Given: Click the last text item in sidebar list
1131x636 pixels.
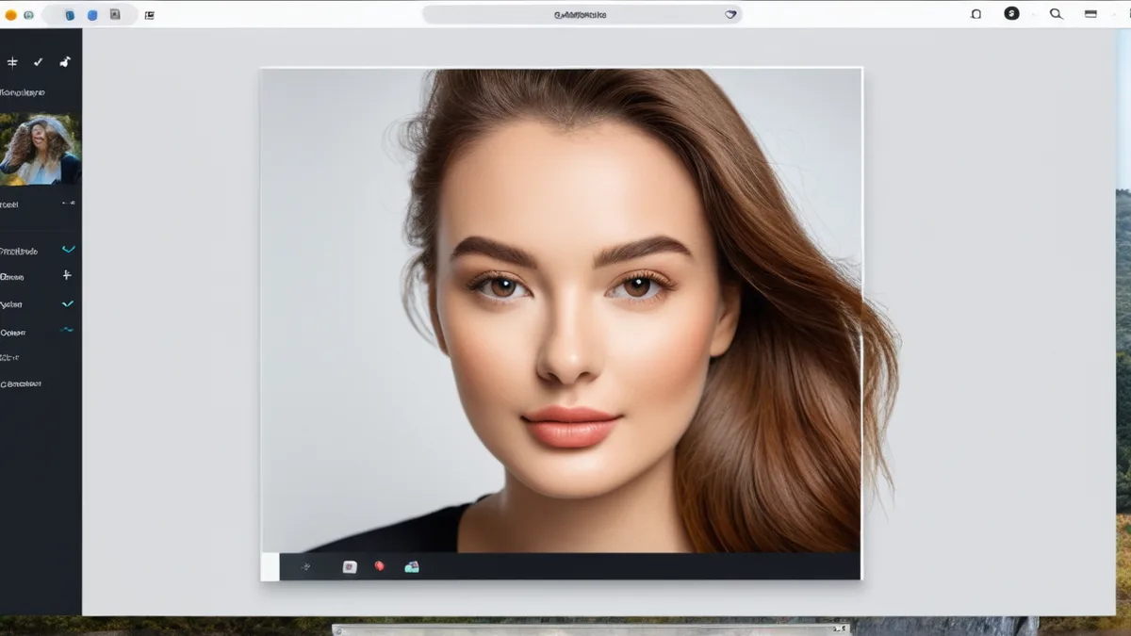Looking at the screenshot, I should tap(21, 383).
